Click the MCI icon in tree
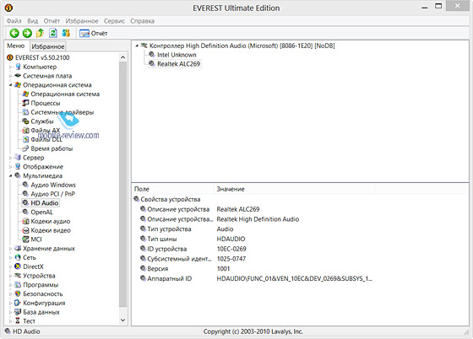The image size is (473, 339). pyautogui.click(x=25, y=239)
